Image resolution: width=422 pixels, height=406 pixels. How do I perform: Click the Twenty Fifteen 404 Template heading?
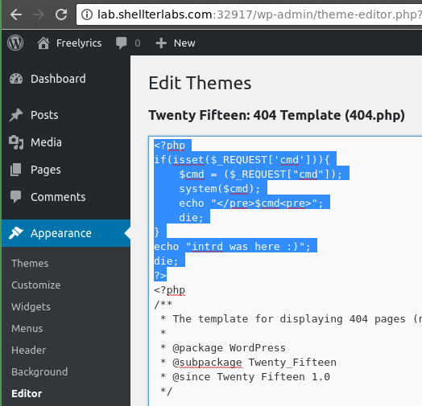tap(277, 116)
